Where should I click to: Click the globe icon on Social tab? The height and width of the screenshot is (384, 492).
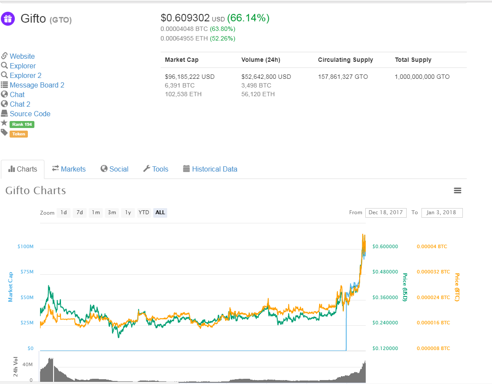(x=104, y=169)
